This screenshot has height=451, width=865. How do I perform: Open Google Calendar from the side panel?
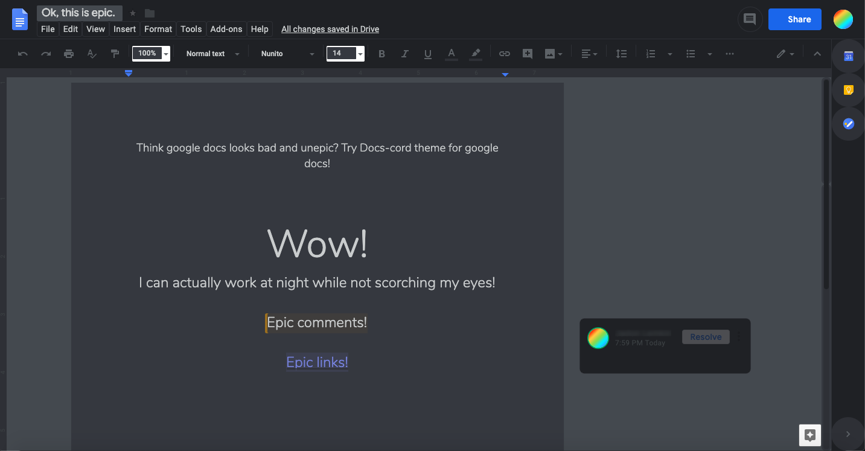click(x=847, y=56)
